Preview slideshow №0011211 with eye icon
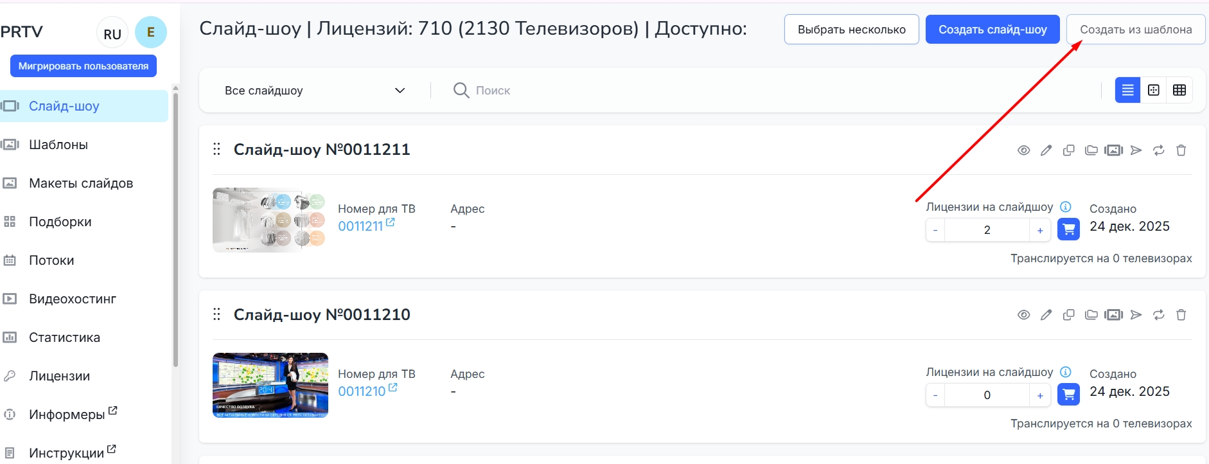Viewport: 1209px width, 464px height. [x=1024, y=150]
